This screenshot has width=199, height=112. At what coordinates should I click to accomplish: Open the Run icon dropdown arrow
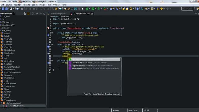click(95, 9)
